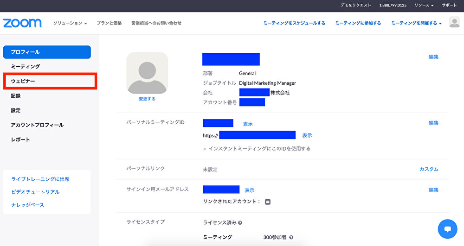464x246 pixels.
Task: Click the 1.888.799.0125 phone number
Action: coord(393,5)
